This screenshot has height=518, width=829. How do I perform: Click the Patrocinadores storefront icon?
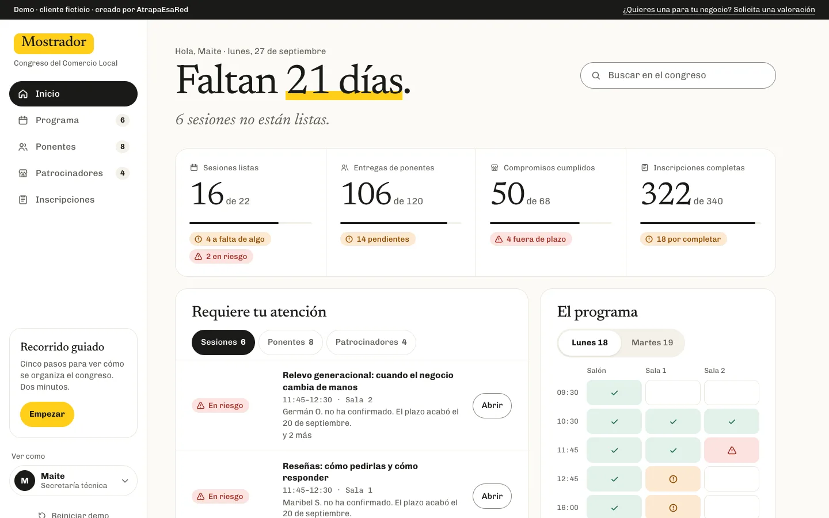pos(23,173)
